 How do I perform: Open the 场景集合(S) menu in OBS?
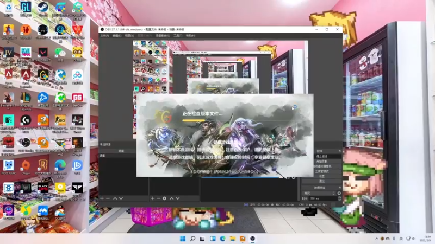[163, 36]
